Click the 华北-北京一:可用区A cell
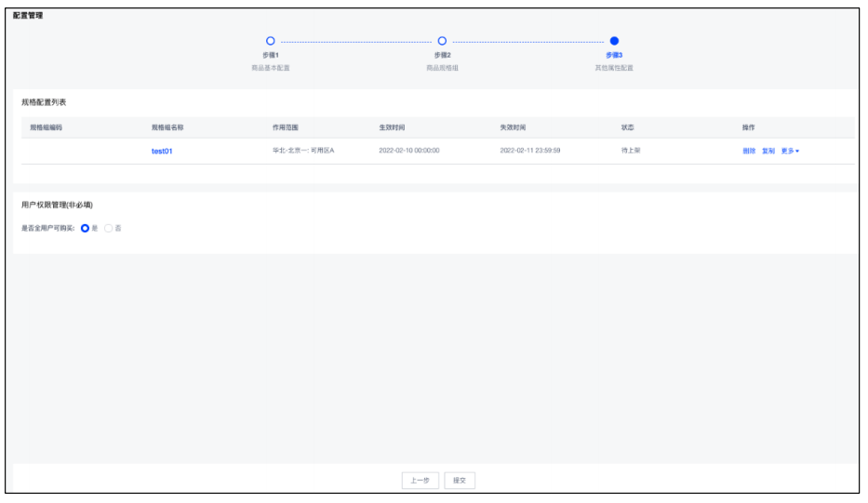Viewport: 868px width, 503px height. click(303, 151)
